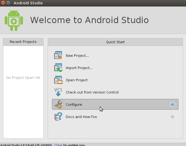
Task: Select the Open Project label
Action: (77, 80)
